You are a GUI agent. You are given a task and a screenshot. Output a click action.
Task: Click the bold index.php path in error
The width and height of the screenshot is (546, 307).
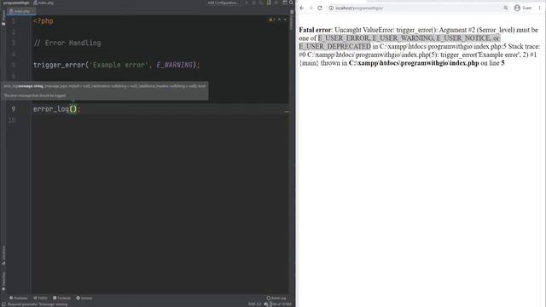(414, 63)
